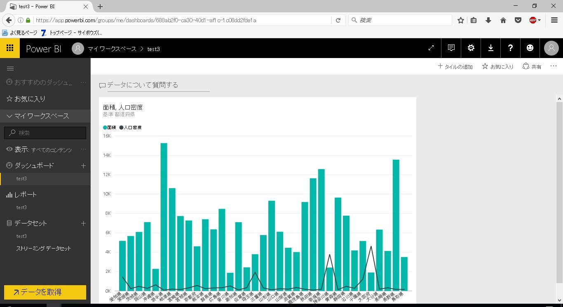
Task: Open the settings gear menu
Action: (x=471, y=48)
